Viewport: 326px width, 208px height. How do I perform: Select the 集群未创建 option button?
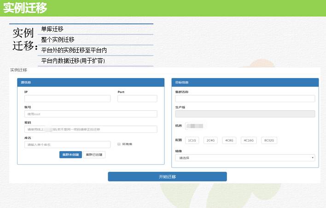(x=70, y=155)
